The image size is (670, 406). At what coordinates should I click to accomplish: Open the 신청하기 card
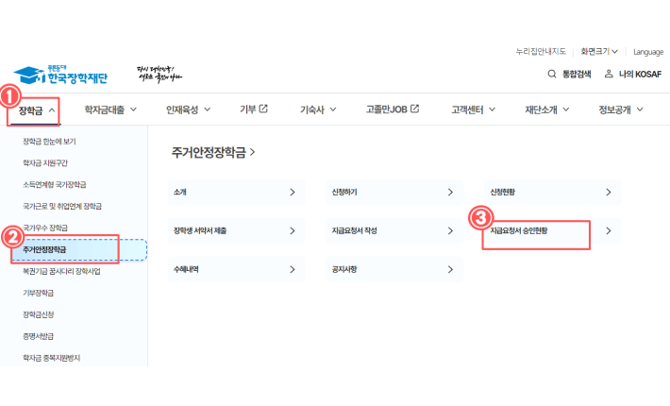click(x=394, y=193)
